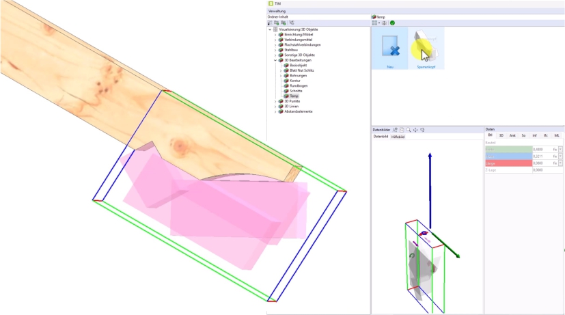Select the Neu thumbnail item
This screenshot has height=315, width=565.
390,48
